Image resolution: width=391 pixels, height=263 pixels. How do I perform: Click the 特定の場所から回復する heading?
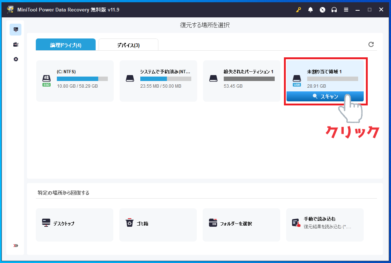click(x=64, y=193)
